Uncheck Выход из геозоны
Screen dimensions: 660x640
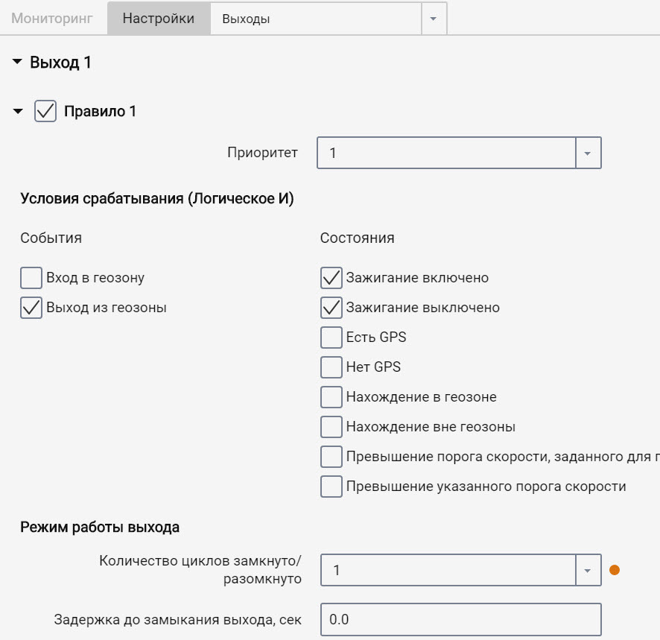[31, 308]
